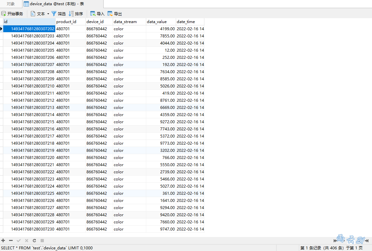This screenshot has width=372, height=251.
Task: Select data_value cell 8585.00
Action: coord(161,79)
